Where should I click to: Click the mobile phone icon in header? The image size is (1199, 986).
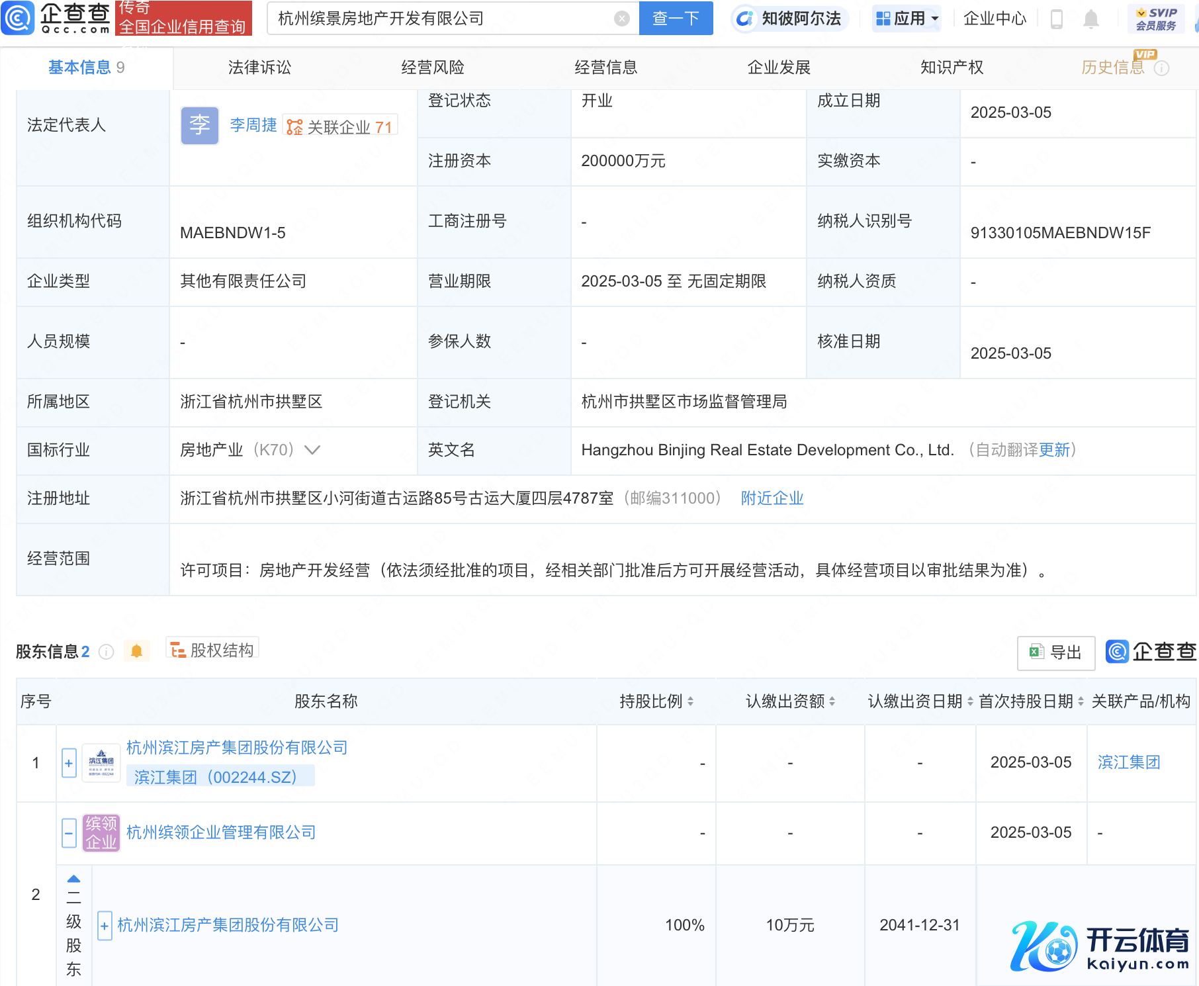coord(1057,19)
